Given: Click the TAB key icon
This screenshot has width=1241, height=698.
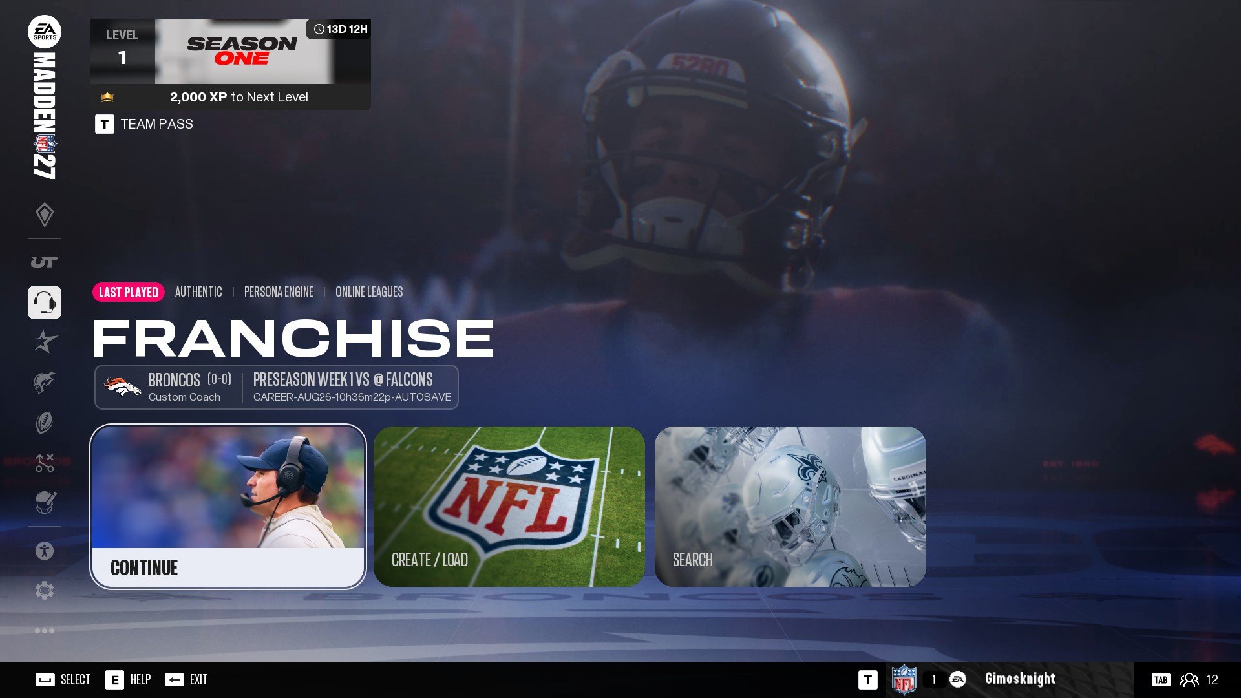Looking at the screenshot, I should pos(1161,680).
